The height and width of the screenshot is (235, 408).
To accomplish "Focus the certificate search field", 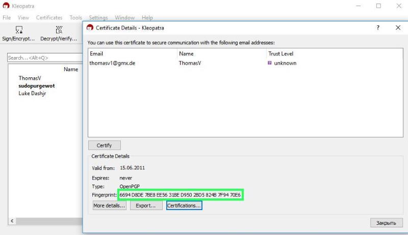I will [45, 57].
